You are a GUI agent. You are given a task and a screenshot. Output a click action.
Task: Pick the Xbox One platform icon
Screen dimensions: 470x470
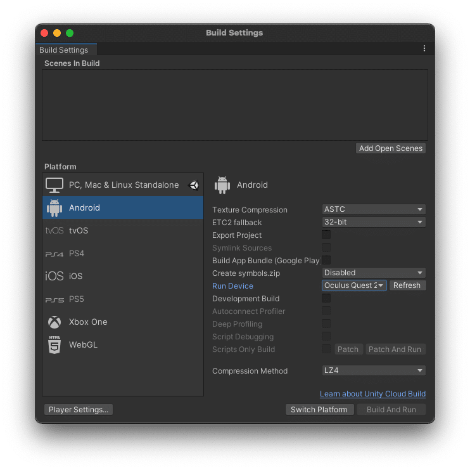click(54, 322)
